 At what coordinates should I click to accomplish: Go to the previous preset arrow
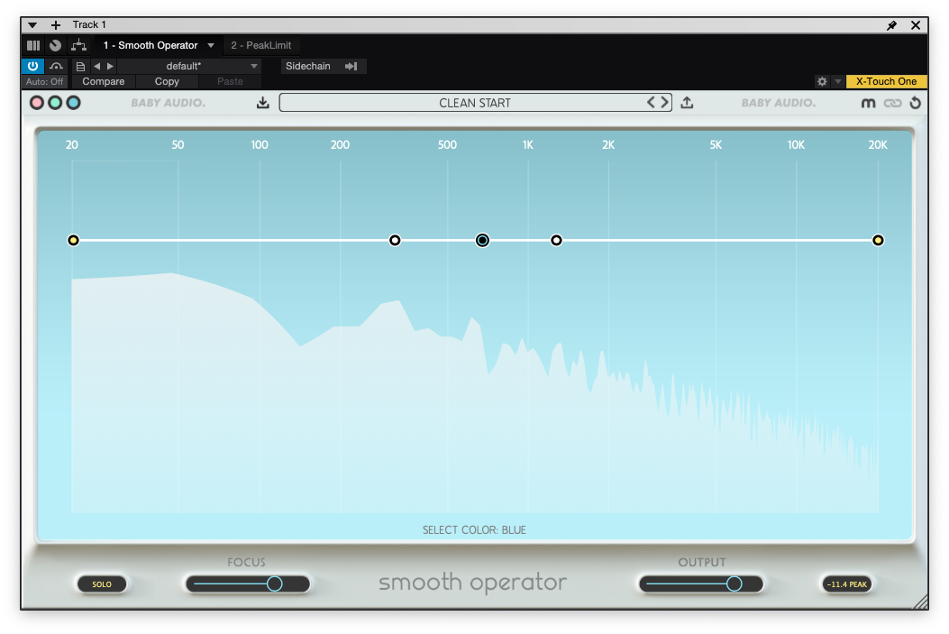(x=96, y=66)
